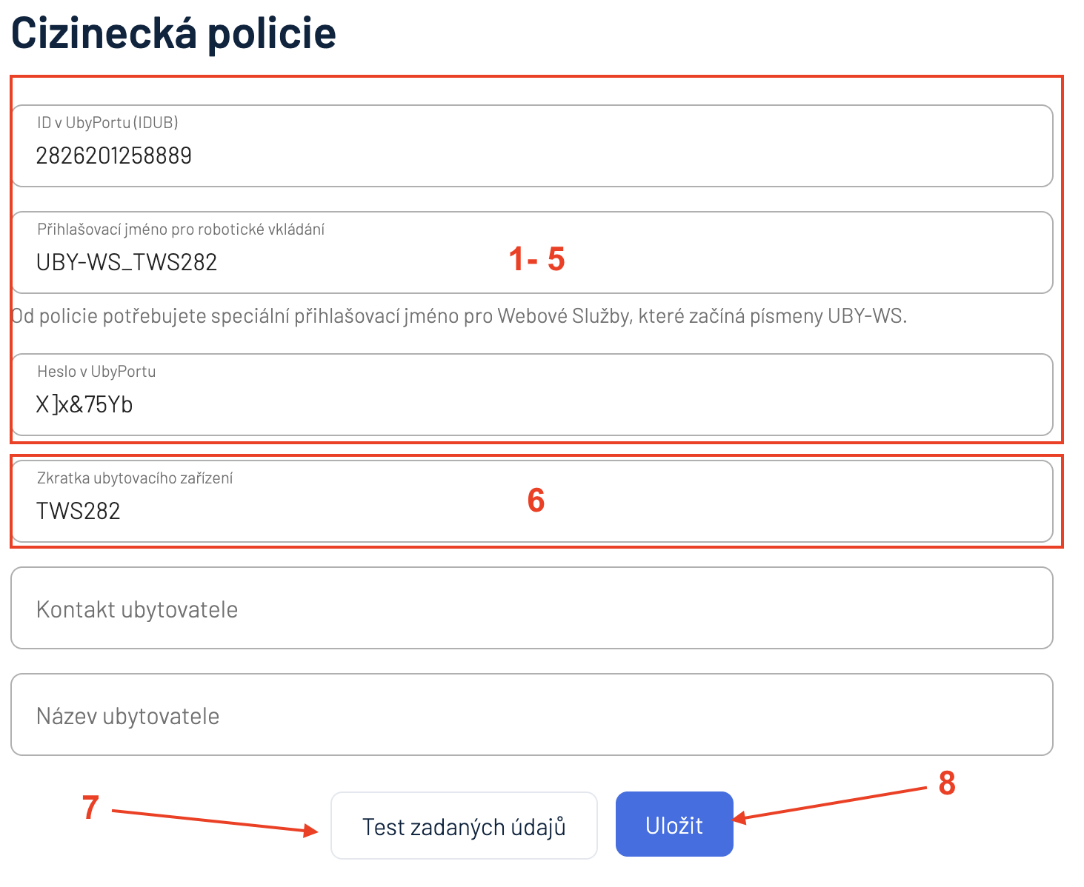Click the red number 7 annotation
Image resolution: width=1084 pixels, height=887 pixels.
90,808
